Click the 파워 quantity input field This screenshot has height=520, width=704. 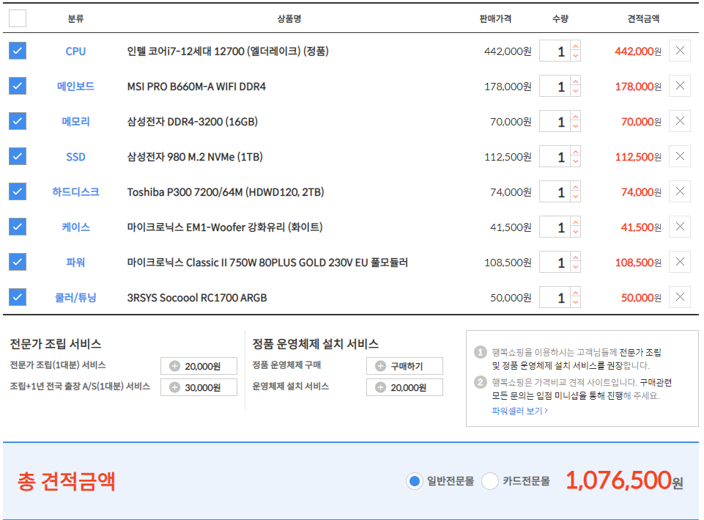(555, 263)
